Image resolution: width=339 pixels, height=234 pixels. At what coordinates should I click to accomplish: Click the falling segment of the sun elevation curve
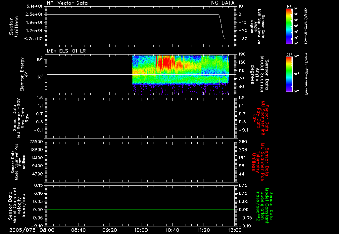pos(221,27)
